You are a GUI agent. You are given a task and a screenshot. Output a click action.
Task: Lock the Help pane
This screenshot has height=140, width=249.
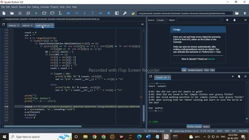pyautogui.click(x=234, y=20)
